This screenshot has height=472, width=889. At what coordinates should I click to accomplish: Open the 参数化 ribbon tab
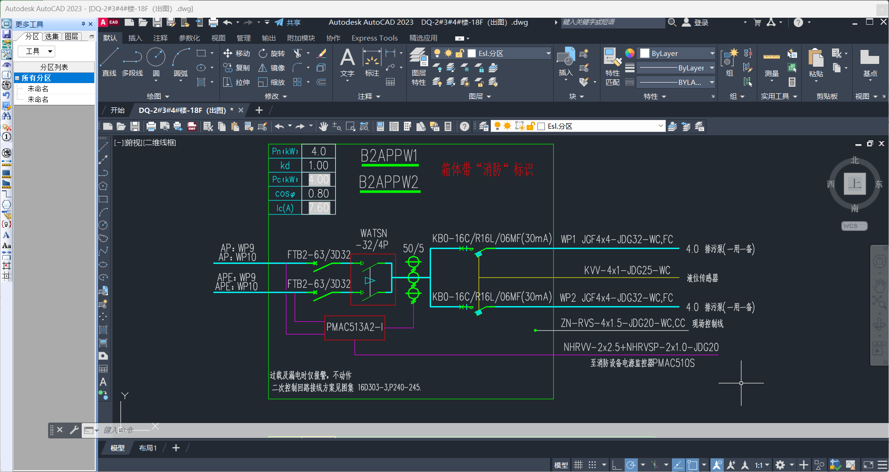(x=189, y=38)
